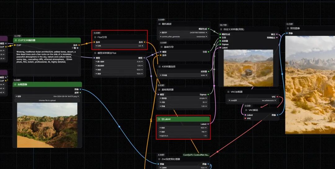Increase the 步数 value 35
335x169 pixels.
206,102
